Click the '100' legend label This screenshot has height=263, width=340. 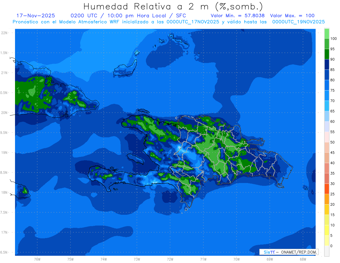click(333, 39)
